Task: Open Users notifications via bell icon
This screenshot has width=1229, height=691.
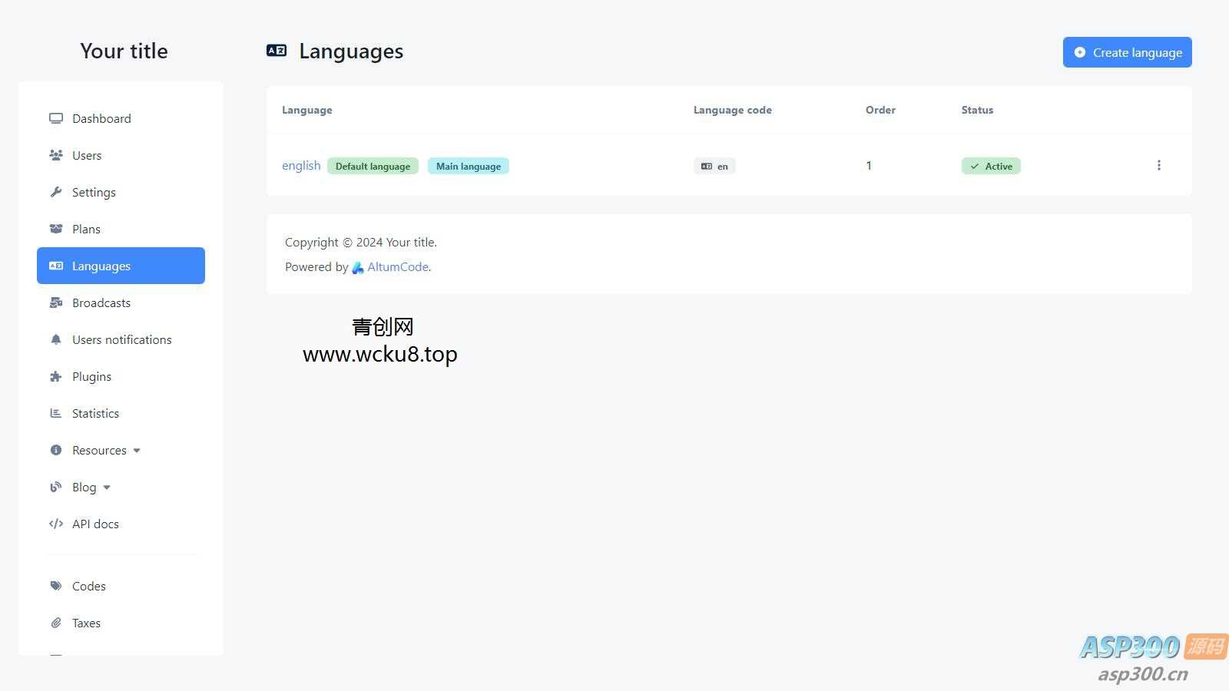Action: (56, 339)
